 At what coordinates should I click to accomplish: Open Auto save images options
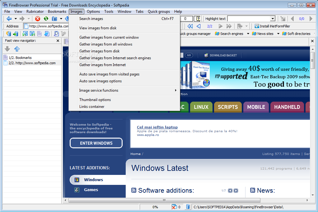tap(124, 81)
